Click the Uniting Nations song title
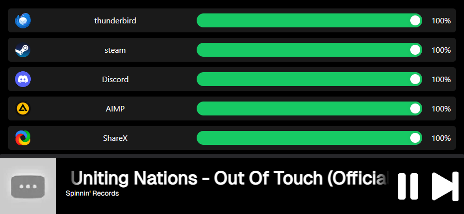The width and height of the screenshot is (464, 214). coord(229,178)
